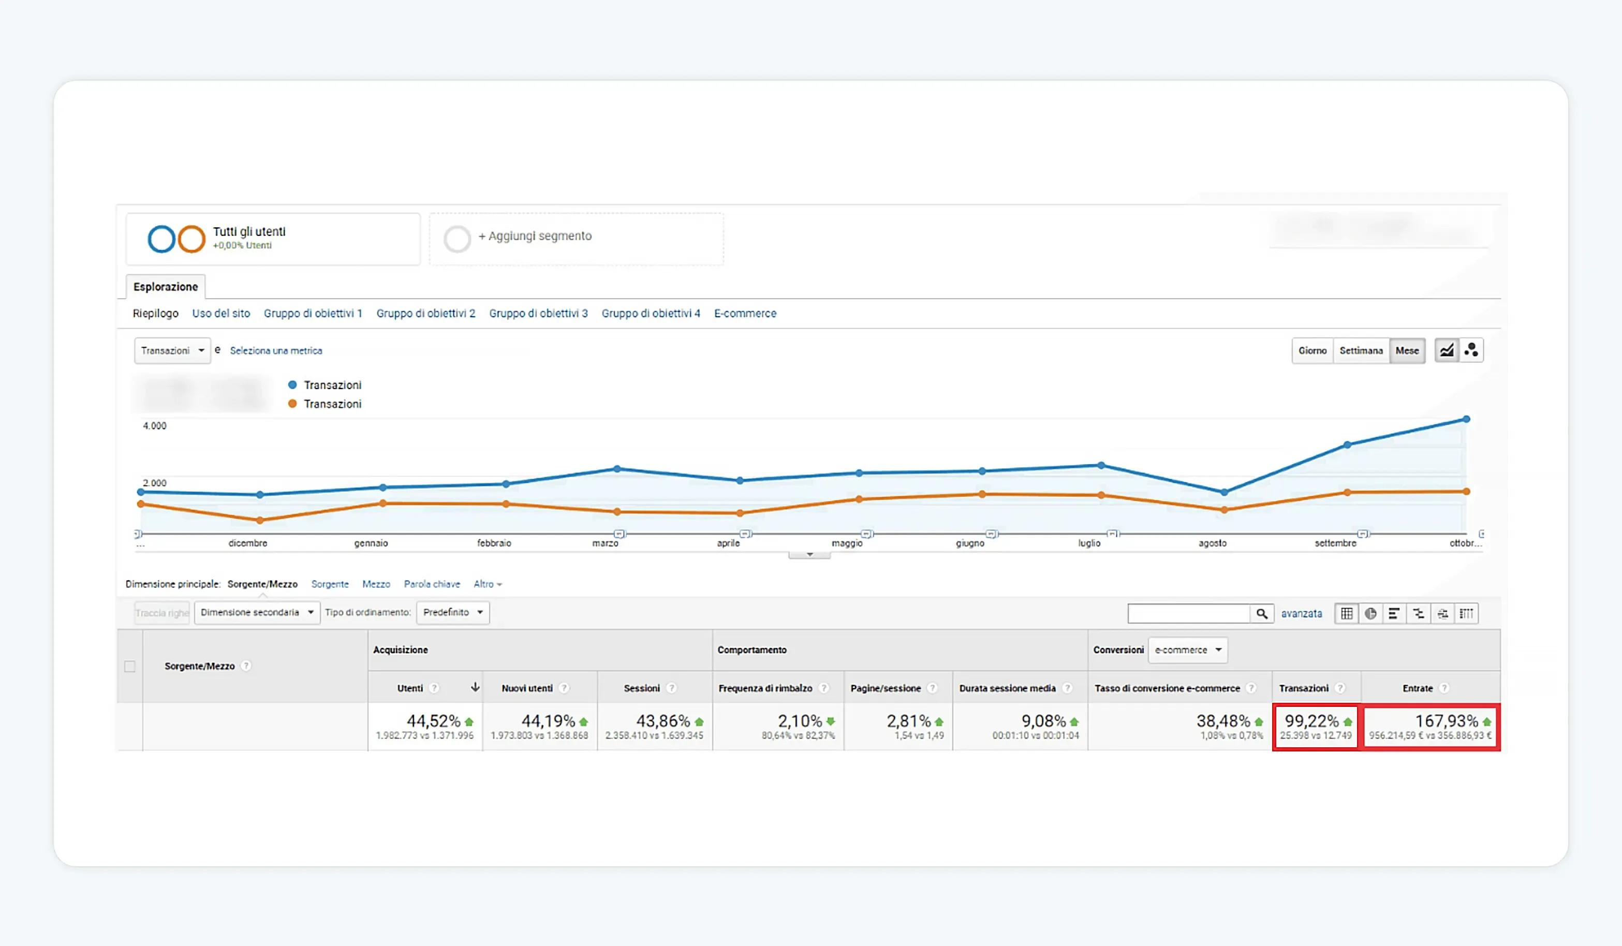
Task: Open the Transazioni metric dropdown
Action: click(172, 351)
